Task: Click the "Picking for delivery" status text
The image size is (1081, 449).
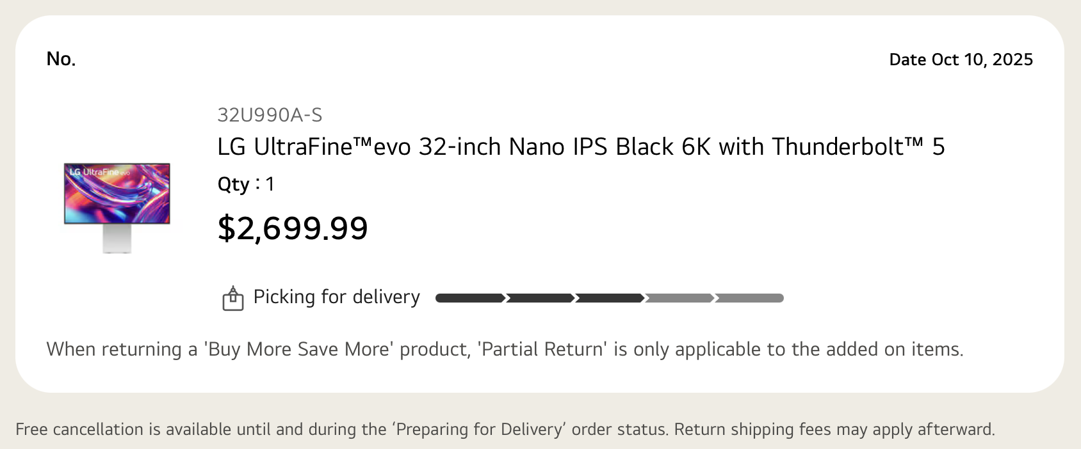Action: coord(336,297)
